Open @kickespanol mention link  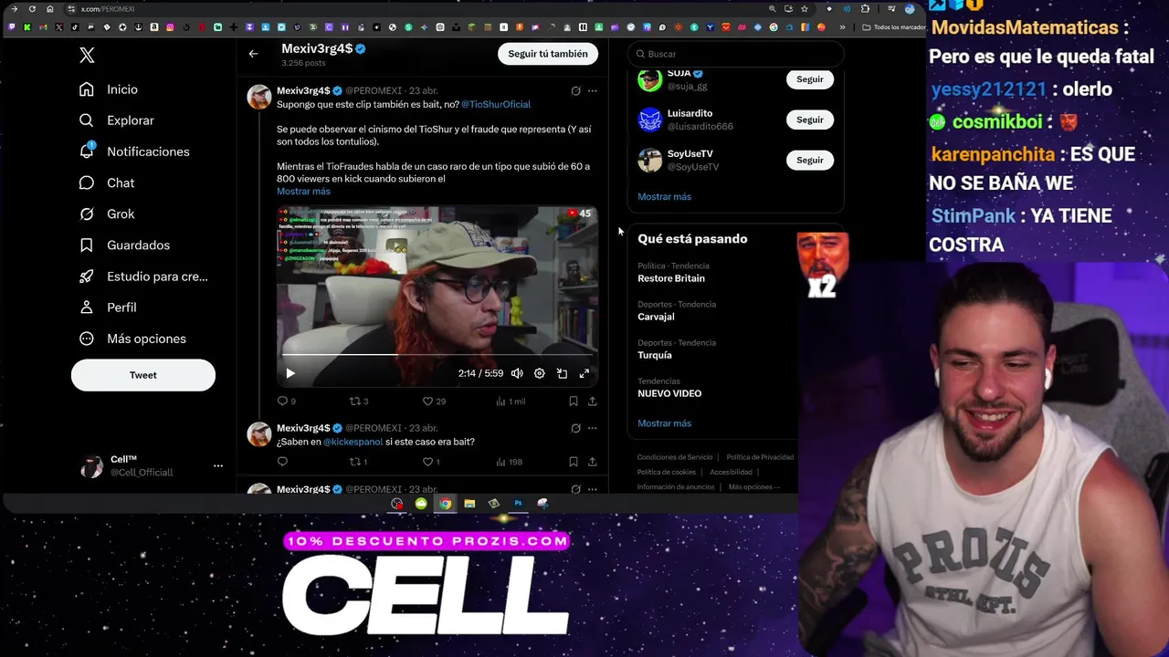coord(353,442)
